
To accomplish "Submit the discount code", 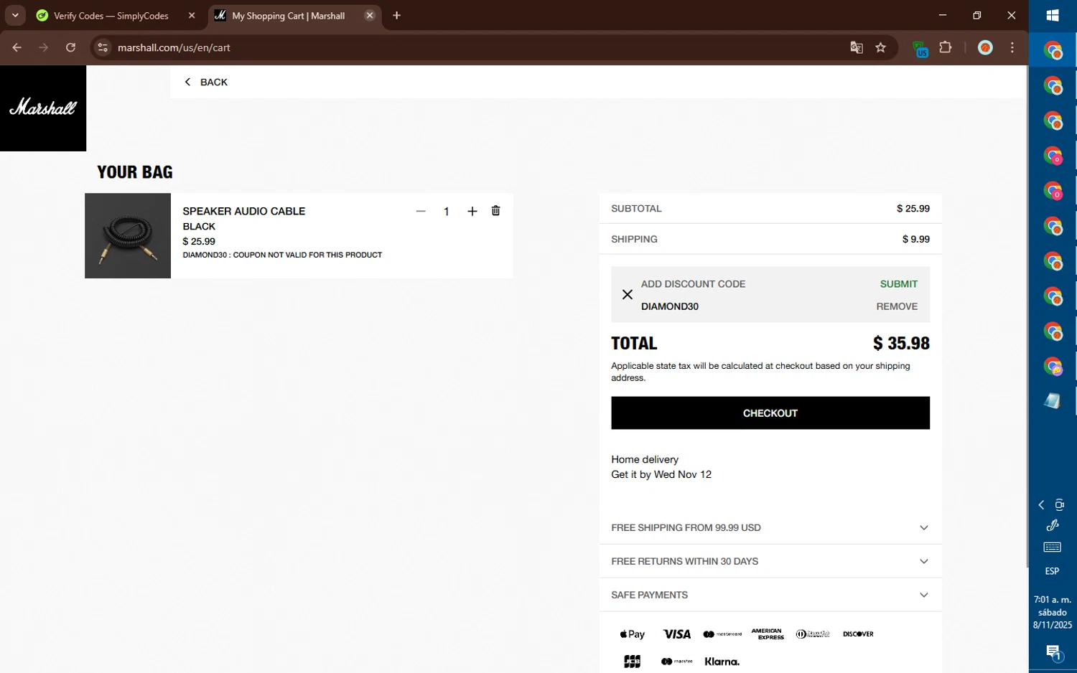I will click(x=898, y=284).
